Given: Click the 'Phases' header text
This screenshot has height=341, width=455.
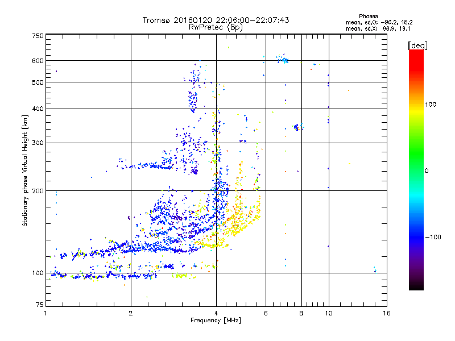Looking at the screenshot, I should 368,16.
